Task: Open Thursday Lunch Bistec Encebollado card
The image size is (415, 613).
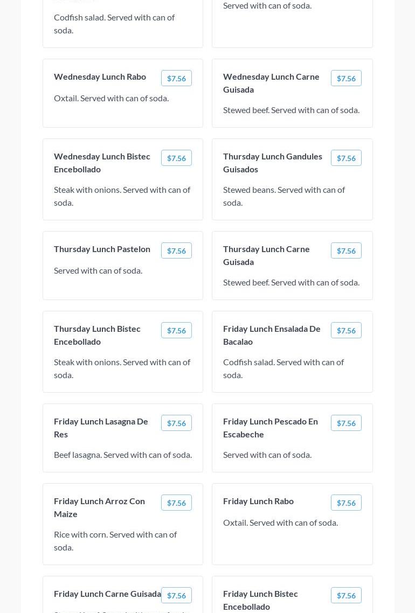Action: click(123, 352)
